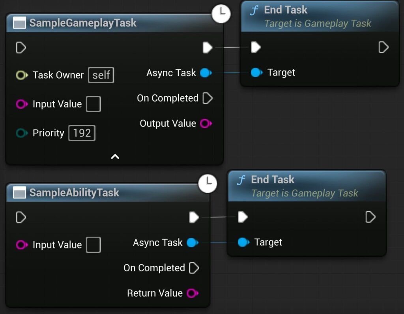This screenshot has width=404, height=314.
Task: Click the SampleAbilityTask latent clock icon
Action: [208, 184]
